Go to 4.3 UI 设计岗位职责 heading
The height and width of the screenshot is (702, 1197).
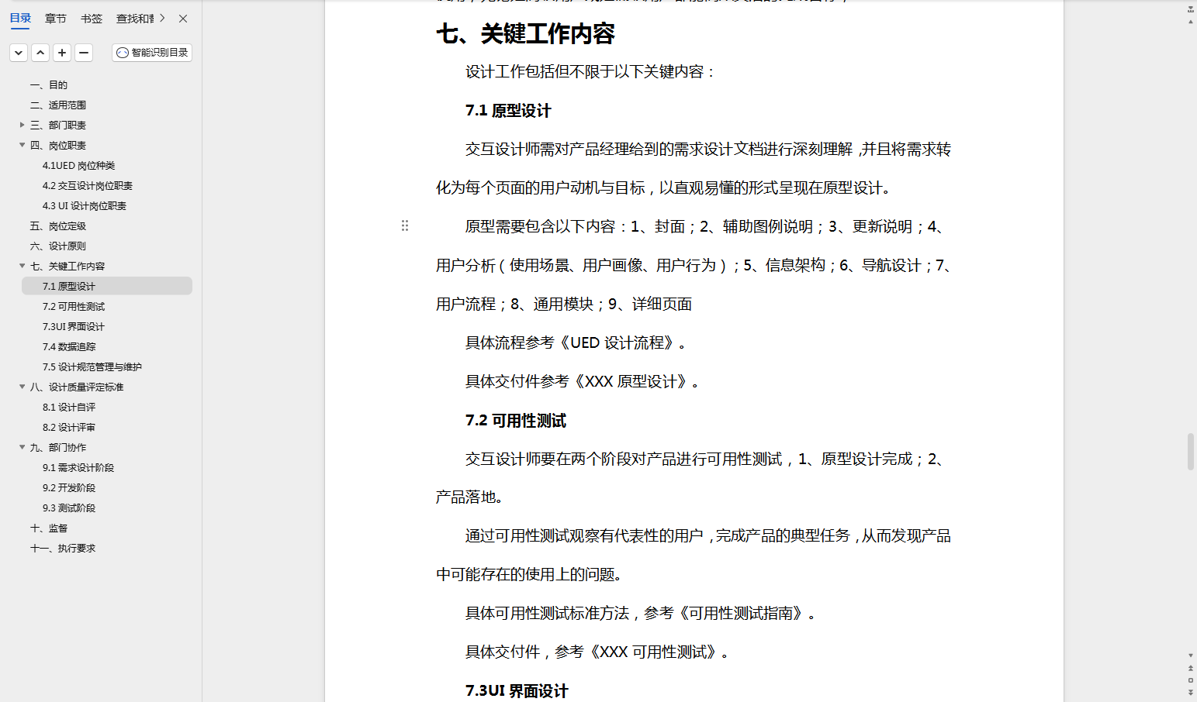tap(85, 206)
